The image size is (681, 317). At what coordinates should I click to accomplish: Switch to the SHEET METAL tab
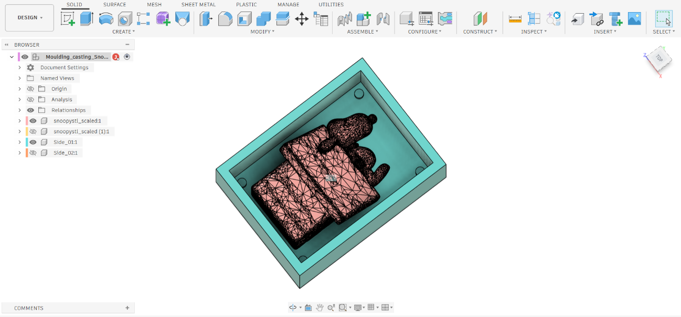pos(198,5)
